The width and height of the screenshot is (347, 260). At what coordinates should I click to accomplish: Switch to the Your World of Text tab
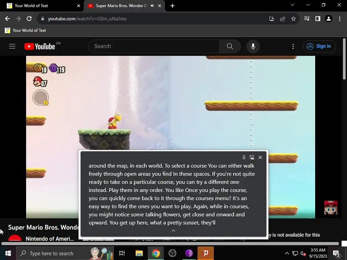[x=42, y=6]
